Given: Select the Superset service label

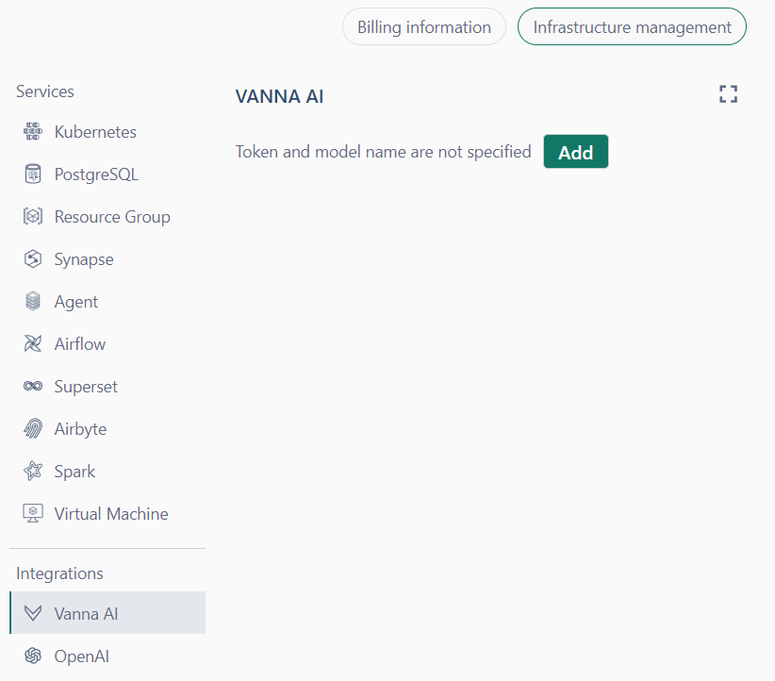Looking at the screenshot, I should (x=86, y=387).
